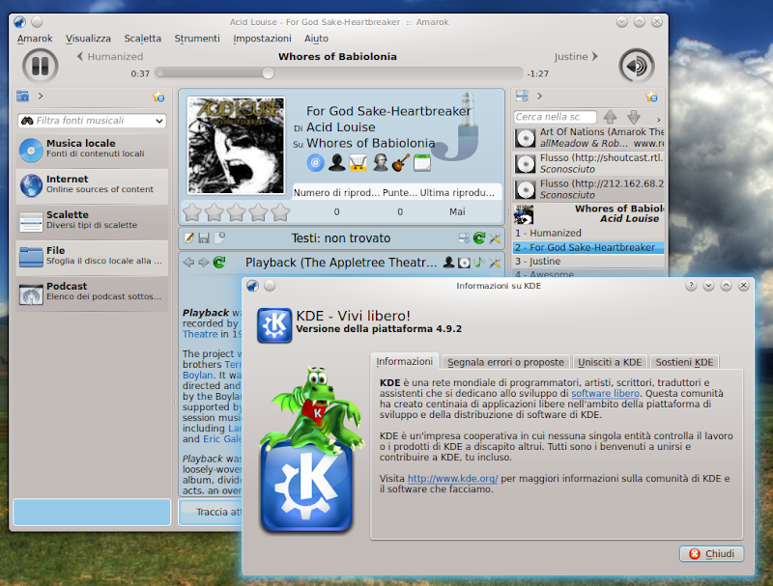This screenshot has width=773, height=586.
Task: Open the media sources home folder icon
Action: [22, 96]
